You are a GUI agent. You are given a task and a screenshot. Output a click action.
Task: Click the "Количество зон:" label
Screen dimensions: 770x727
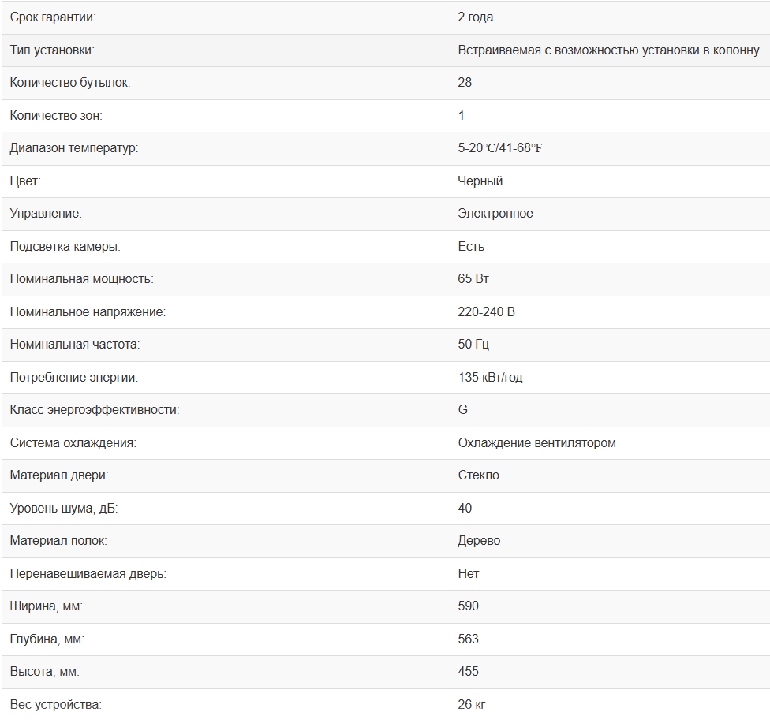coord(56,116)
